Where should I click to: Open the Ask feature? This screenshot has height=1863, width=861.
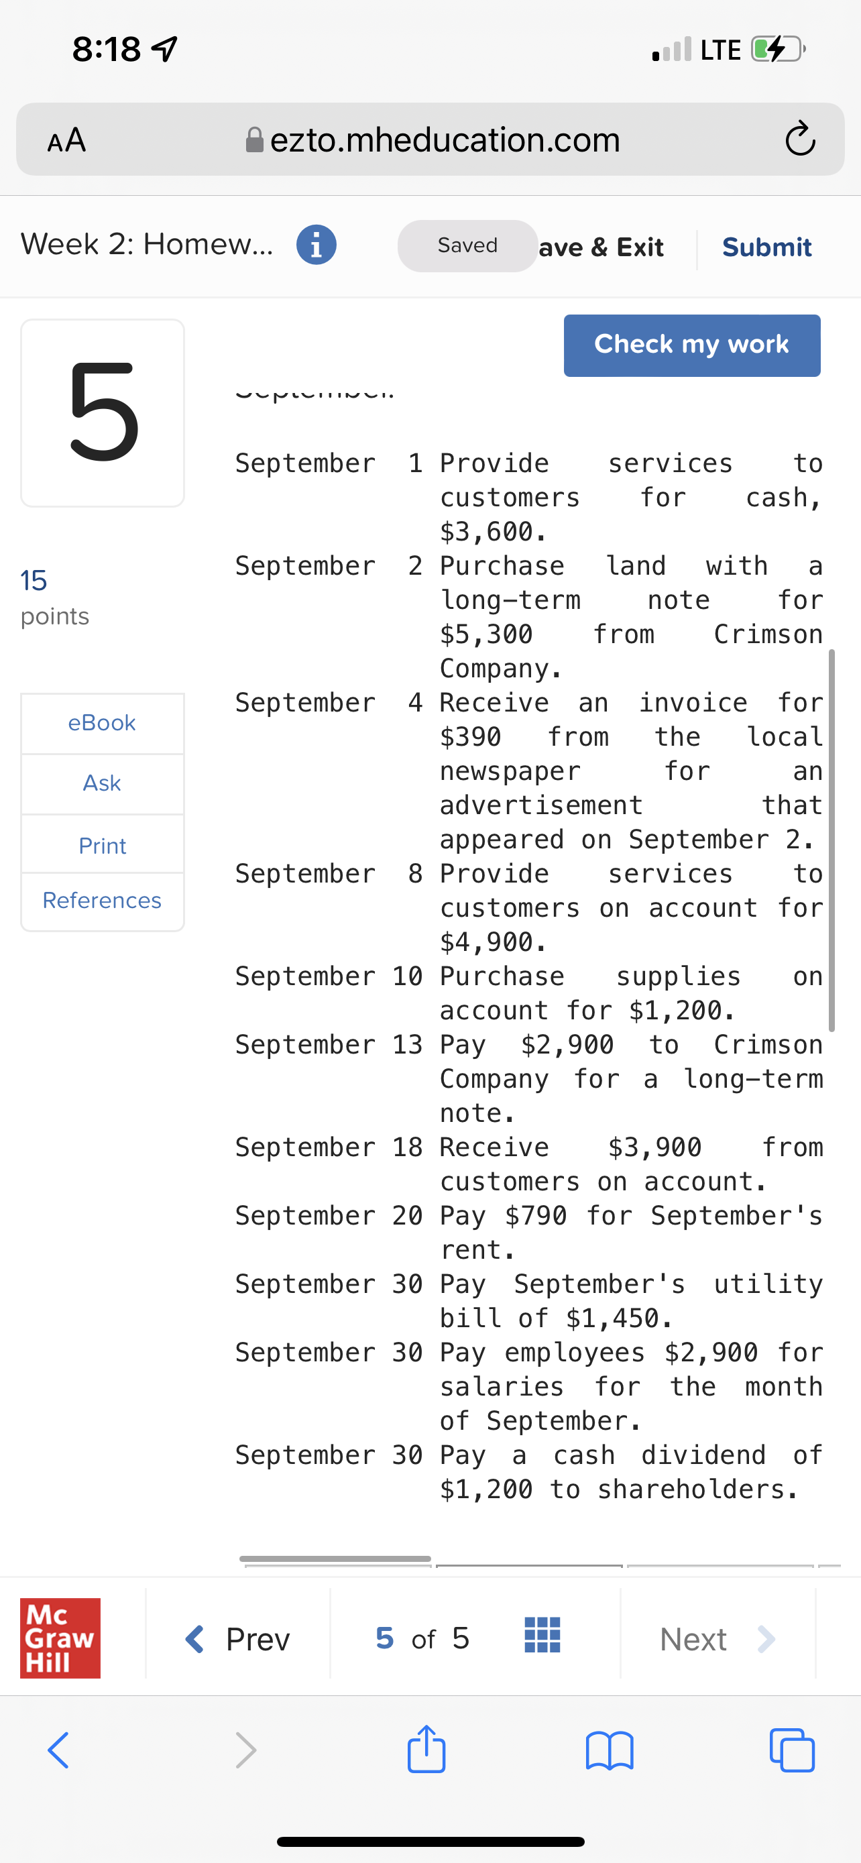pos(101,783)
